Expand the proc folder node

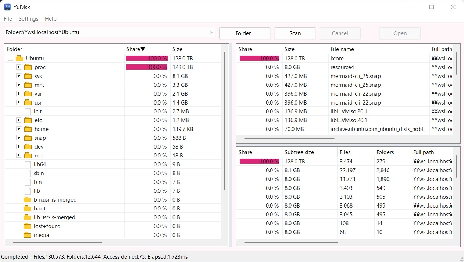pos(19,67)
